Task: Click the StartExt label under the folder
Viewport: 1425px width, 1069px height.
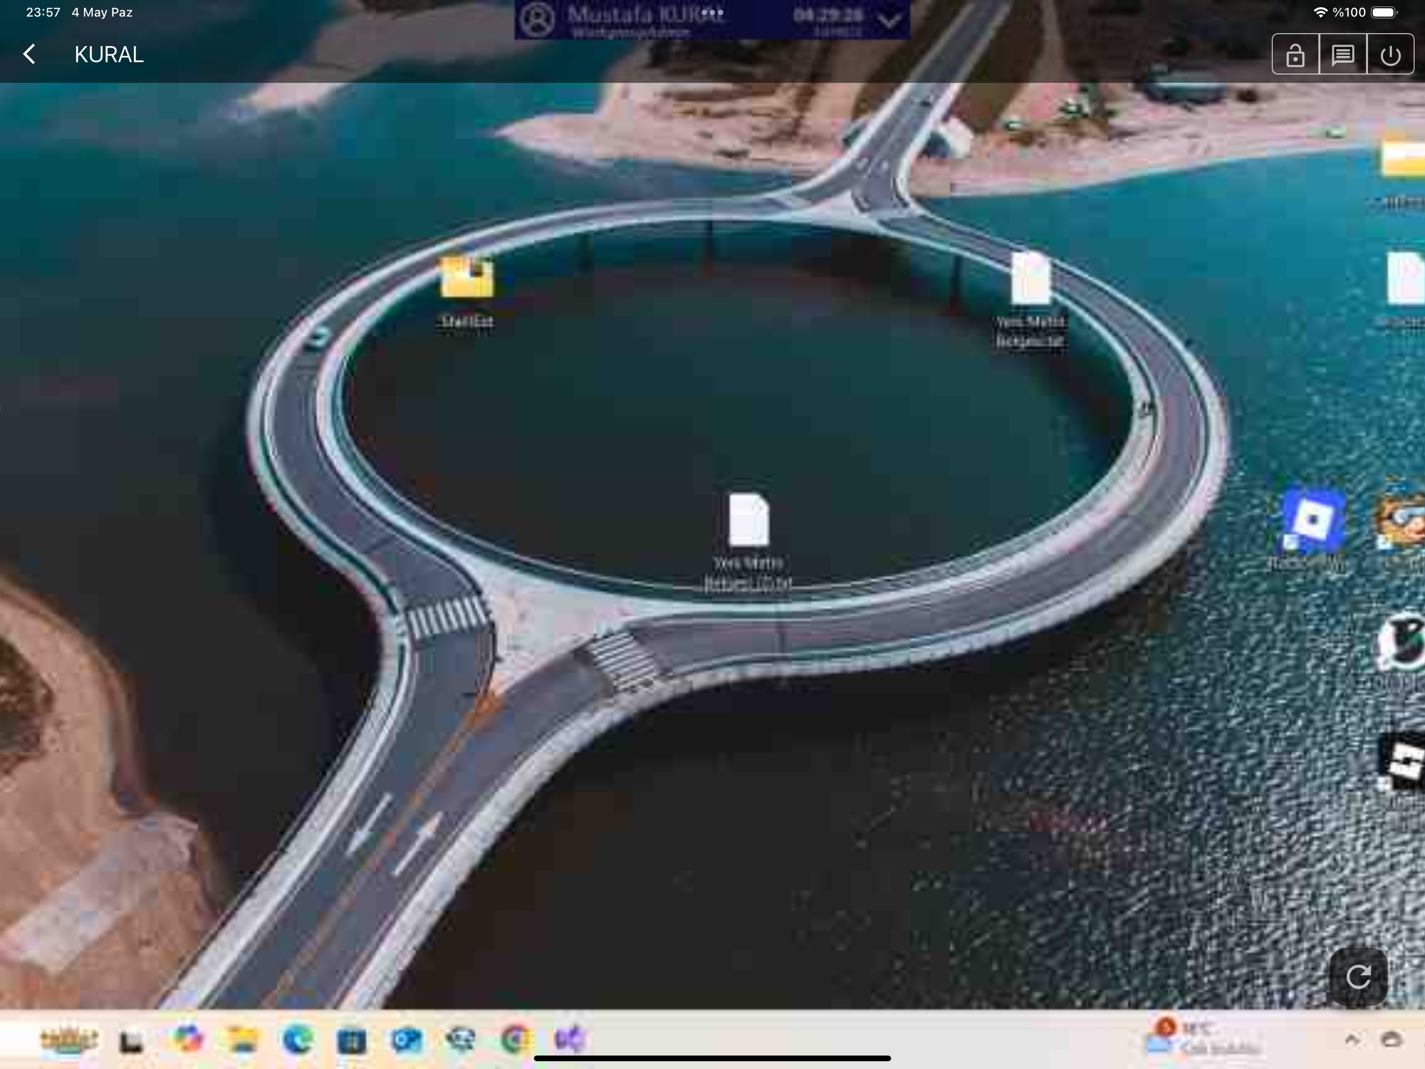Action: point(467,321)
